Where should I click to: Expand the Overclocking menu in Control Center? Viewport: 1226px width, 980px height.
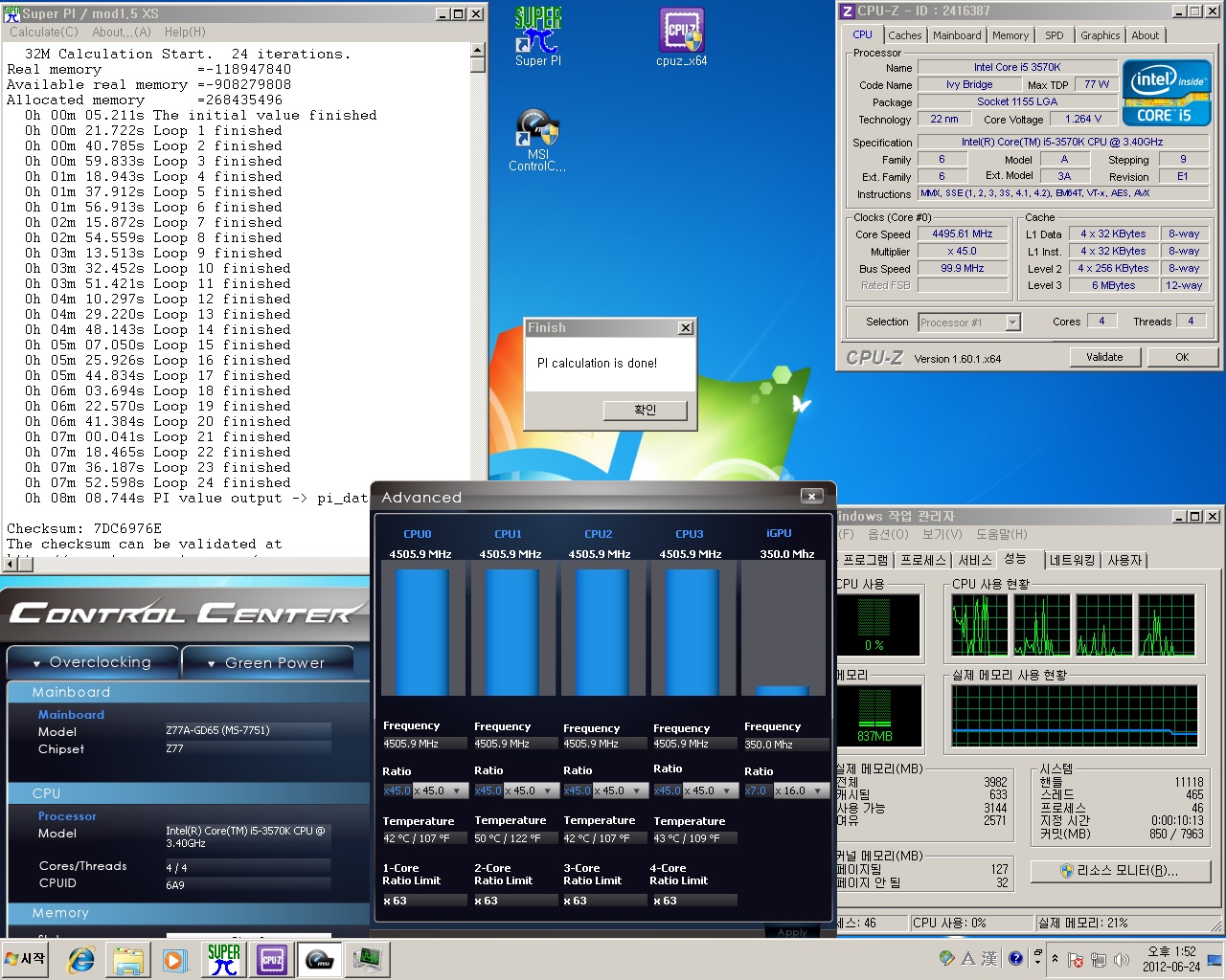point(93,662)
